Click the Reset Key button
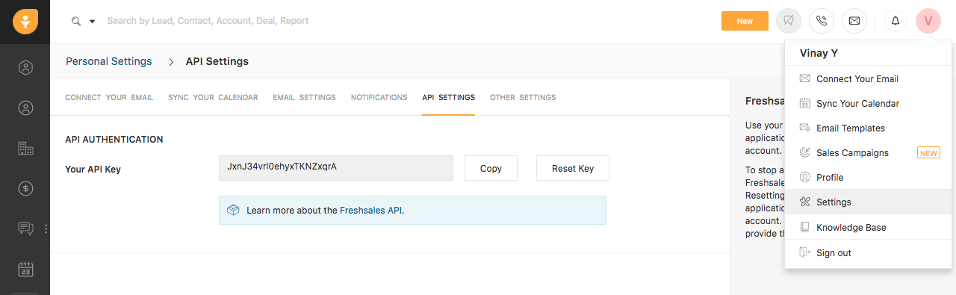956x295 pixels. 573,168
